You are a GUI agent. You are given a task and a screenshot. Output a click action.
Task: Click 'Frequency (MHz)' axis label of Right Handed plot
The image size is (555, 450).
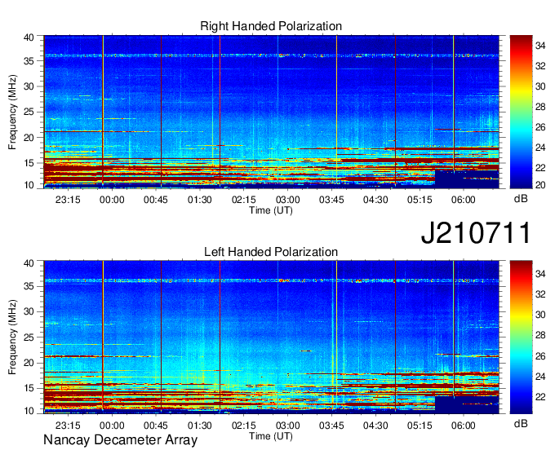click(x=12, y=112)
